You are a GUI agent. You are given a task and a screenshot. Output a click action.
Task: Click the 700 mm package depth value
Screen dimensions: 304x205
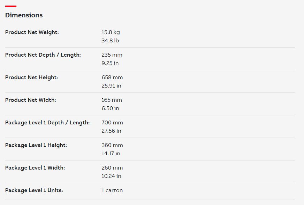click(x=112, y=123)
